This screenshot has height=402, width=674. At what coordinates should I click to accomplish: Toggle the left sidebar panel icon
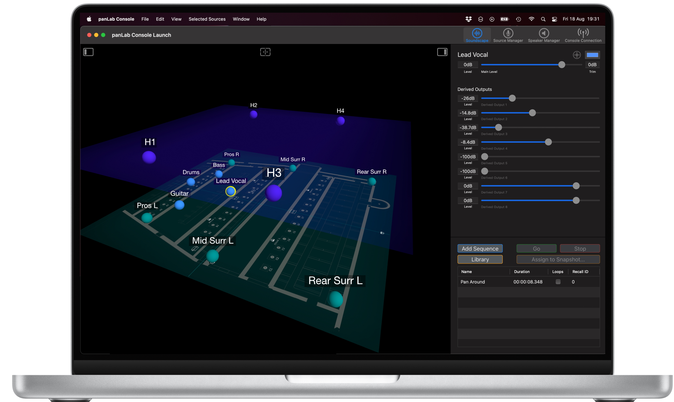[88, 52]
